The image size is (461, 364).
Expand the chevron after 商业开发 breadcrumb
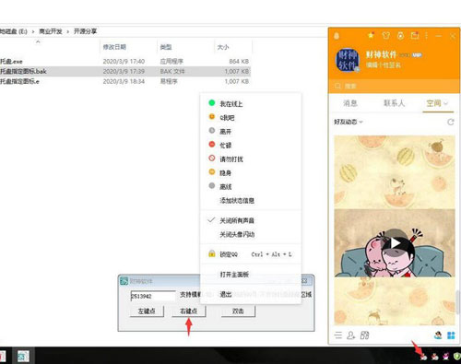pos(68,31)
